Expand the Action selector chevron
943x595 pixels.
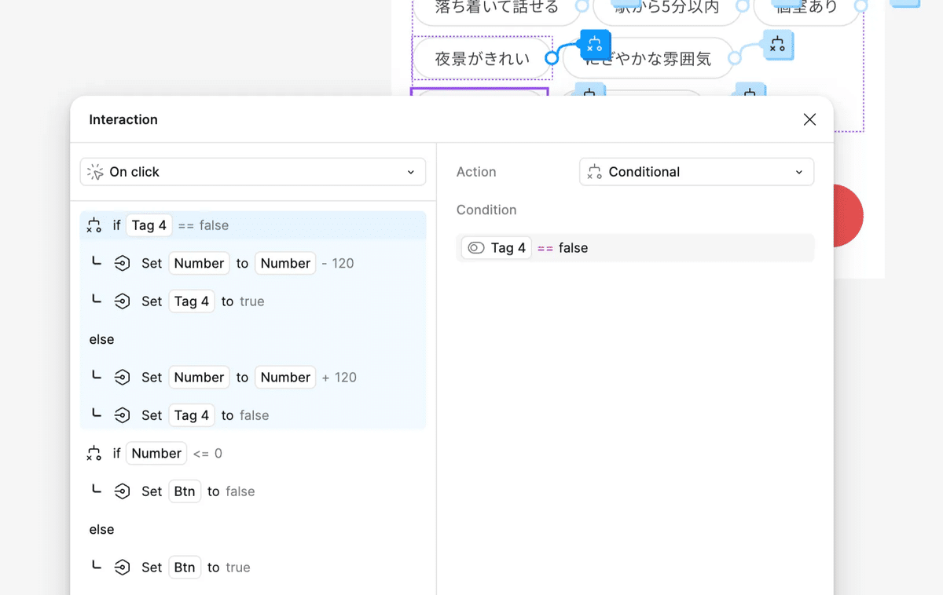click(x=798, y=171)
